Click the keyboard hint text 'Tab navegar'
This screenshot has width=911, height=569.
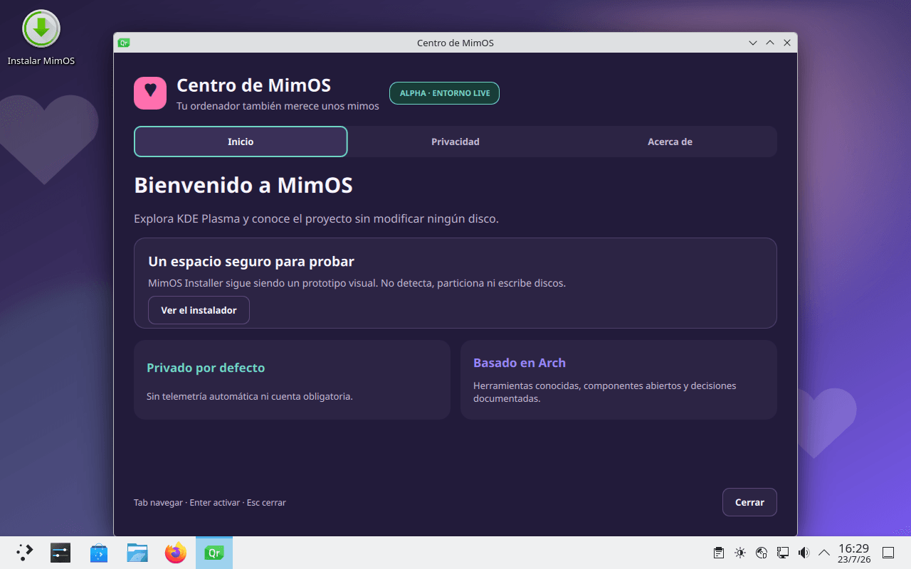coord(158,502)
